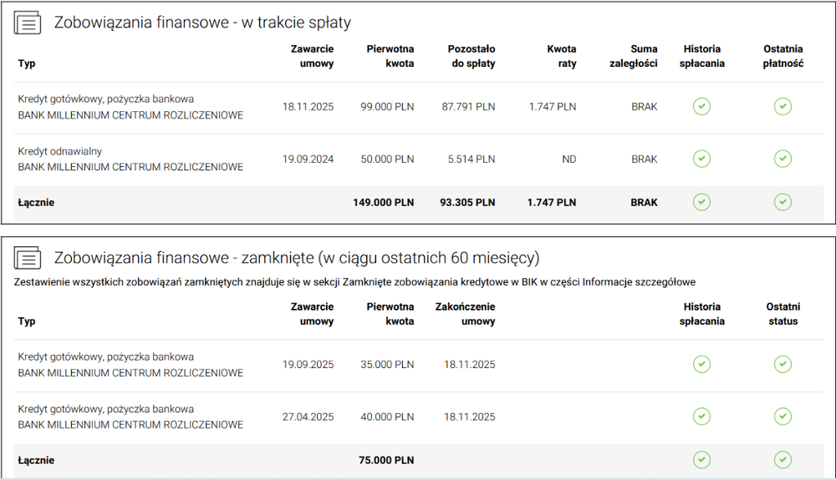
Task: Click 'Zakończenie umowy' column header
Action: [x=465, y=314]
